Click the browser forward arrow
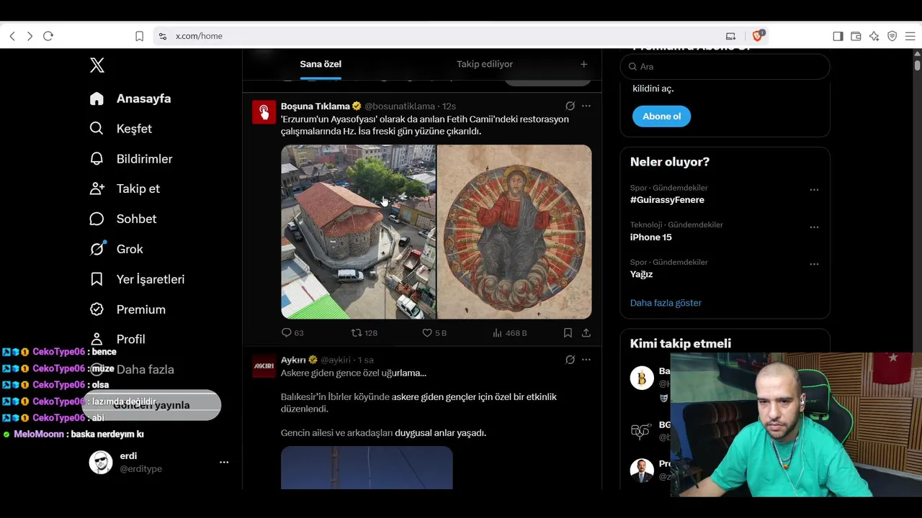 pos(30,36)
